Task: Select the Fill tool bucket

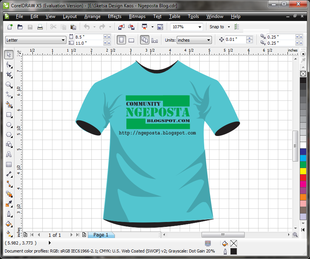Action: (9, 224)
